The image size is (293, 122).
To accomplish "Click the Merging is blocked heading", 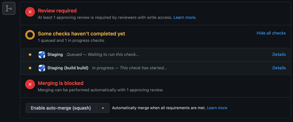I will click(x=60, y=83).
